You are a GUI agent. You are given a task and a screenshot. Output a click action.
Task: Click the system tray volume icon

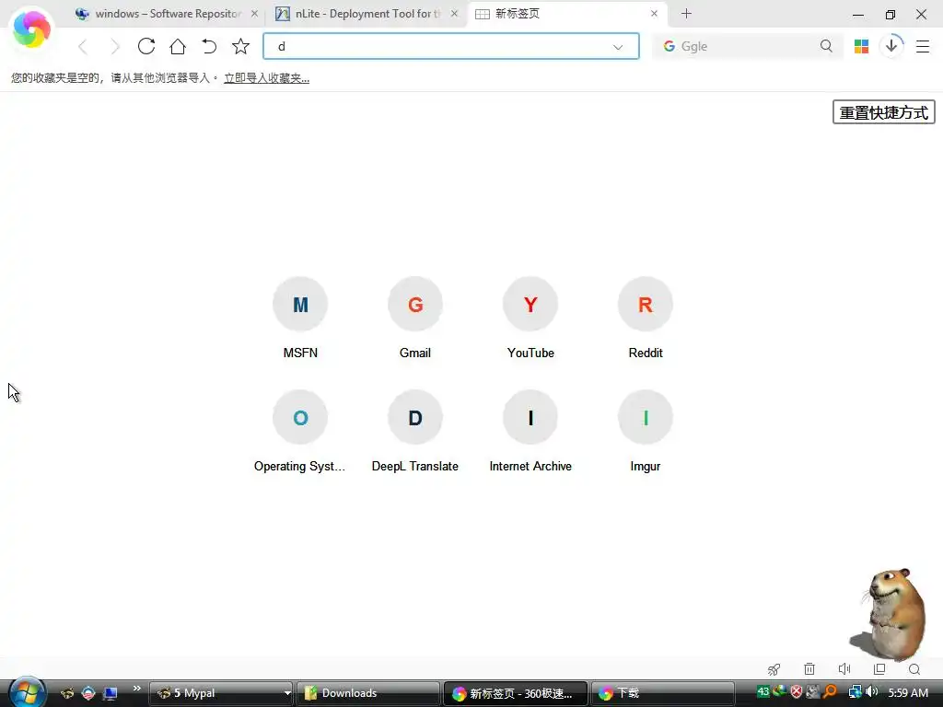871,692
